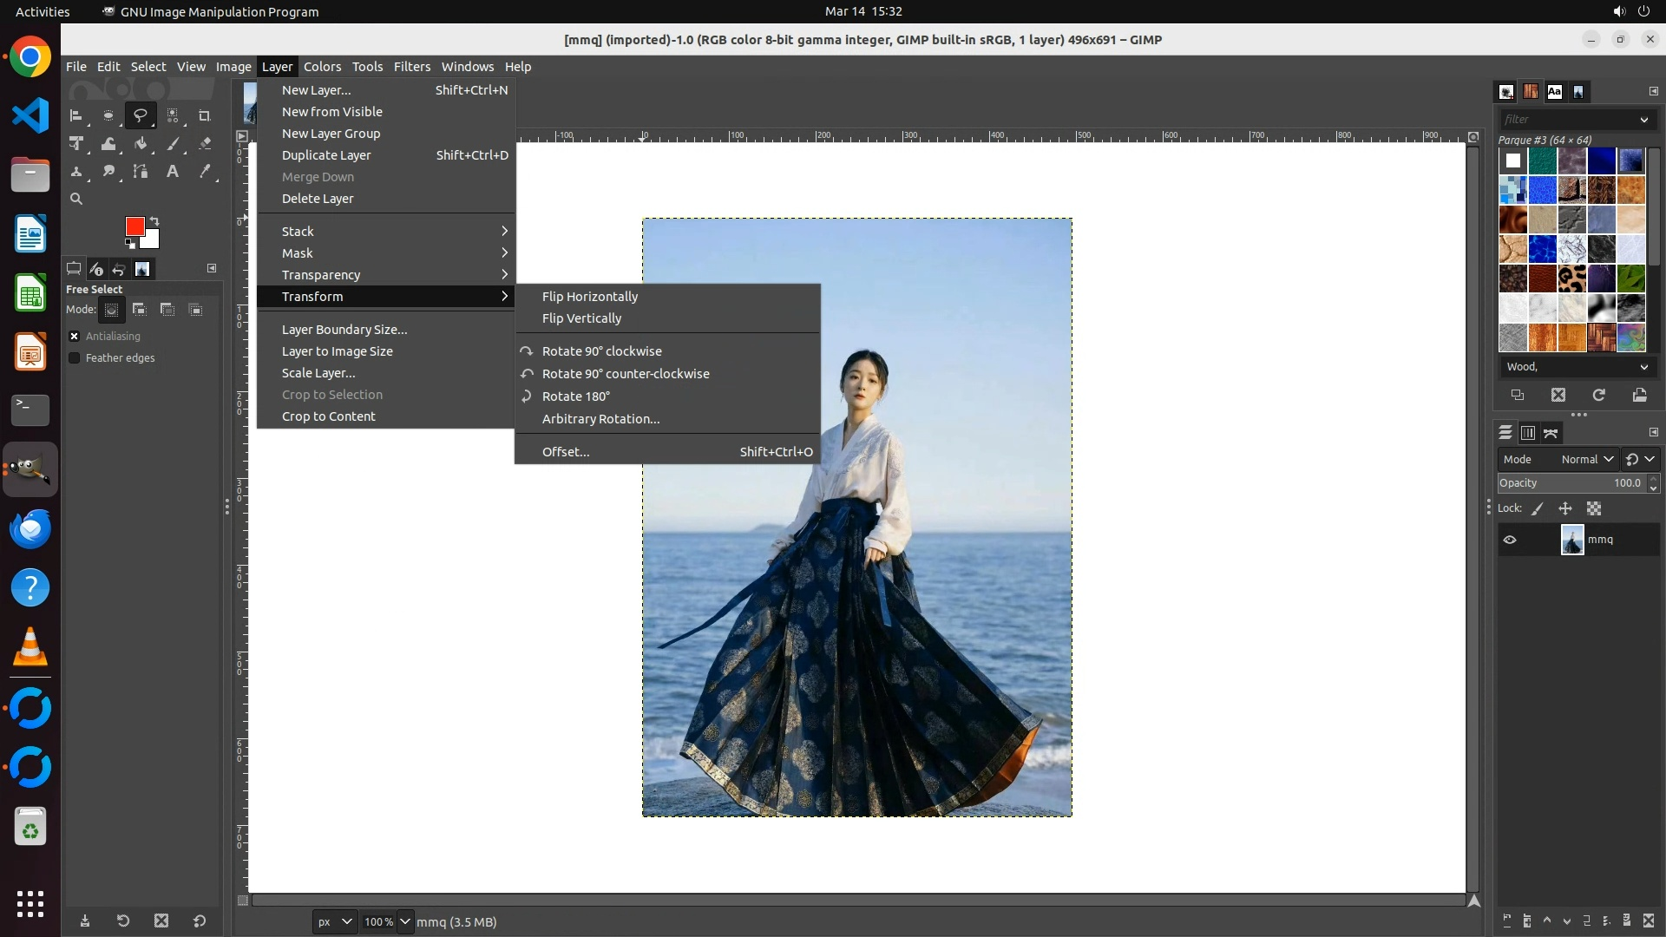Screen dimensions: 1666x937
Task: Select the Crop tool
Action: point(205,115)
